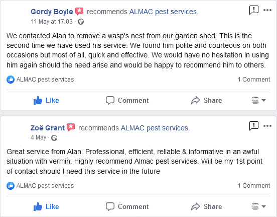Screen dimensions: 277x217
Task: Click globe privacy icon beside 11 May
Action: click(x=81, y=22)
